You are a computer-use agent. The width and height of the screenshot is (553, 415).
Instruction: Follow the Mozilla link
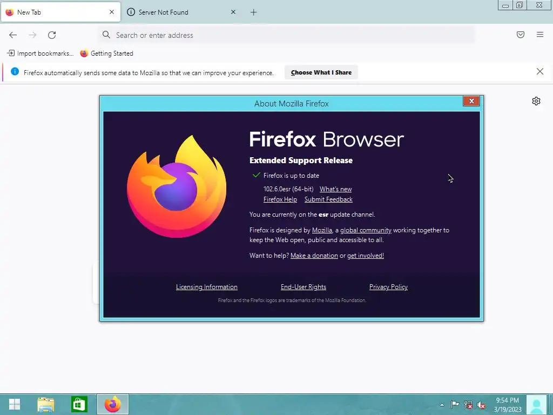coord(322,230)
